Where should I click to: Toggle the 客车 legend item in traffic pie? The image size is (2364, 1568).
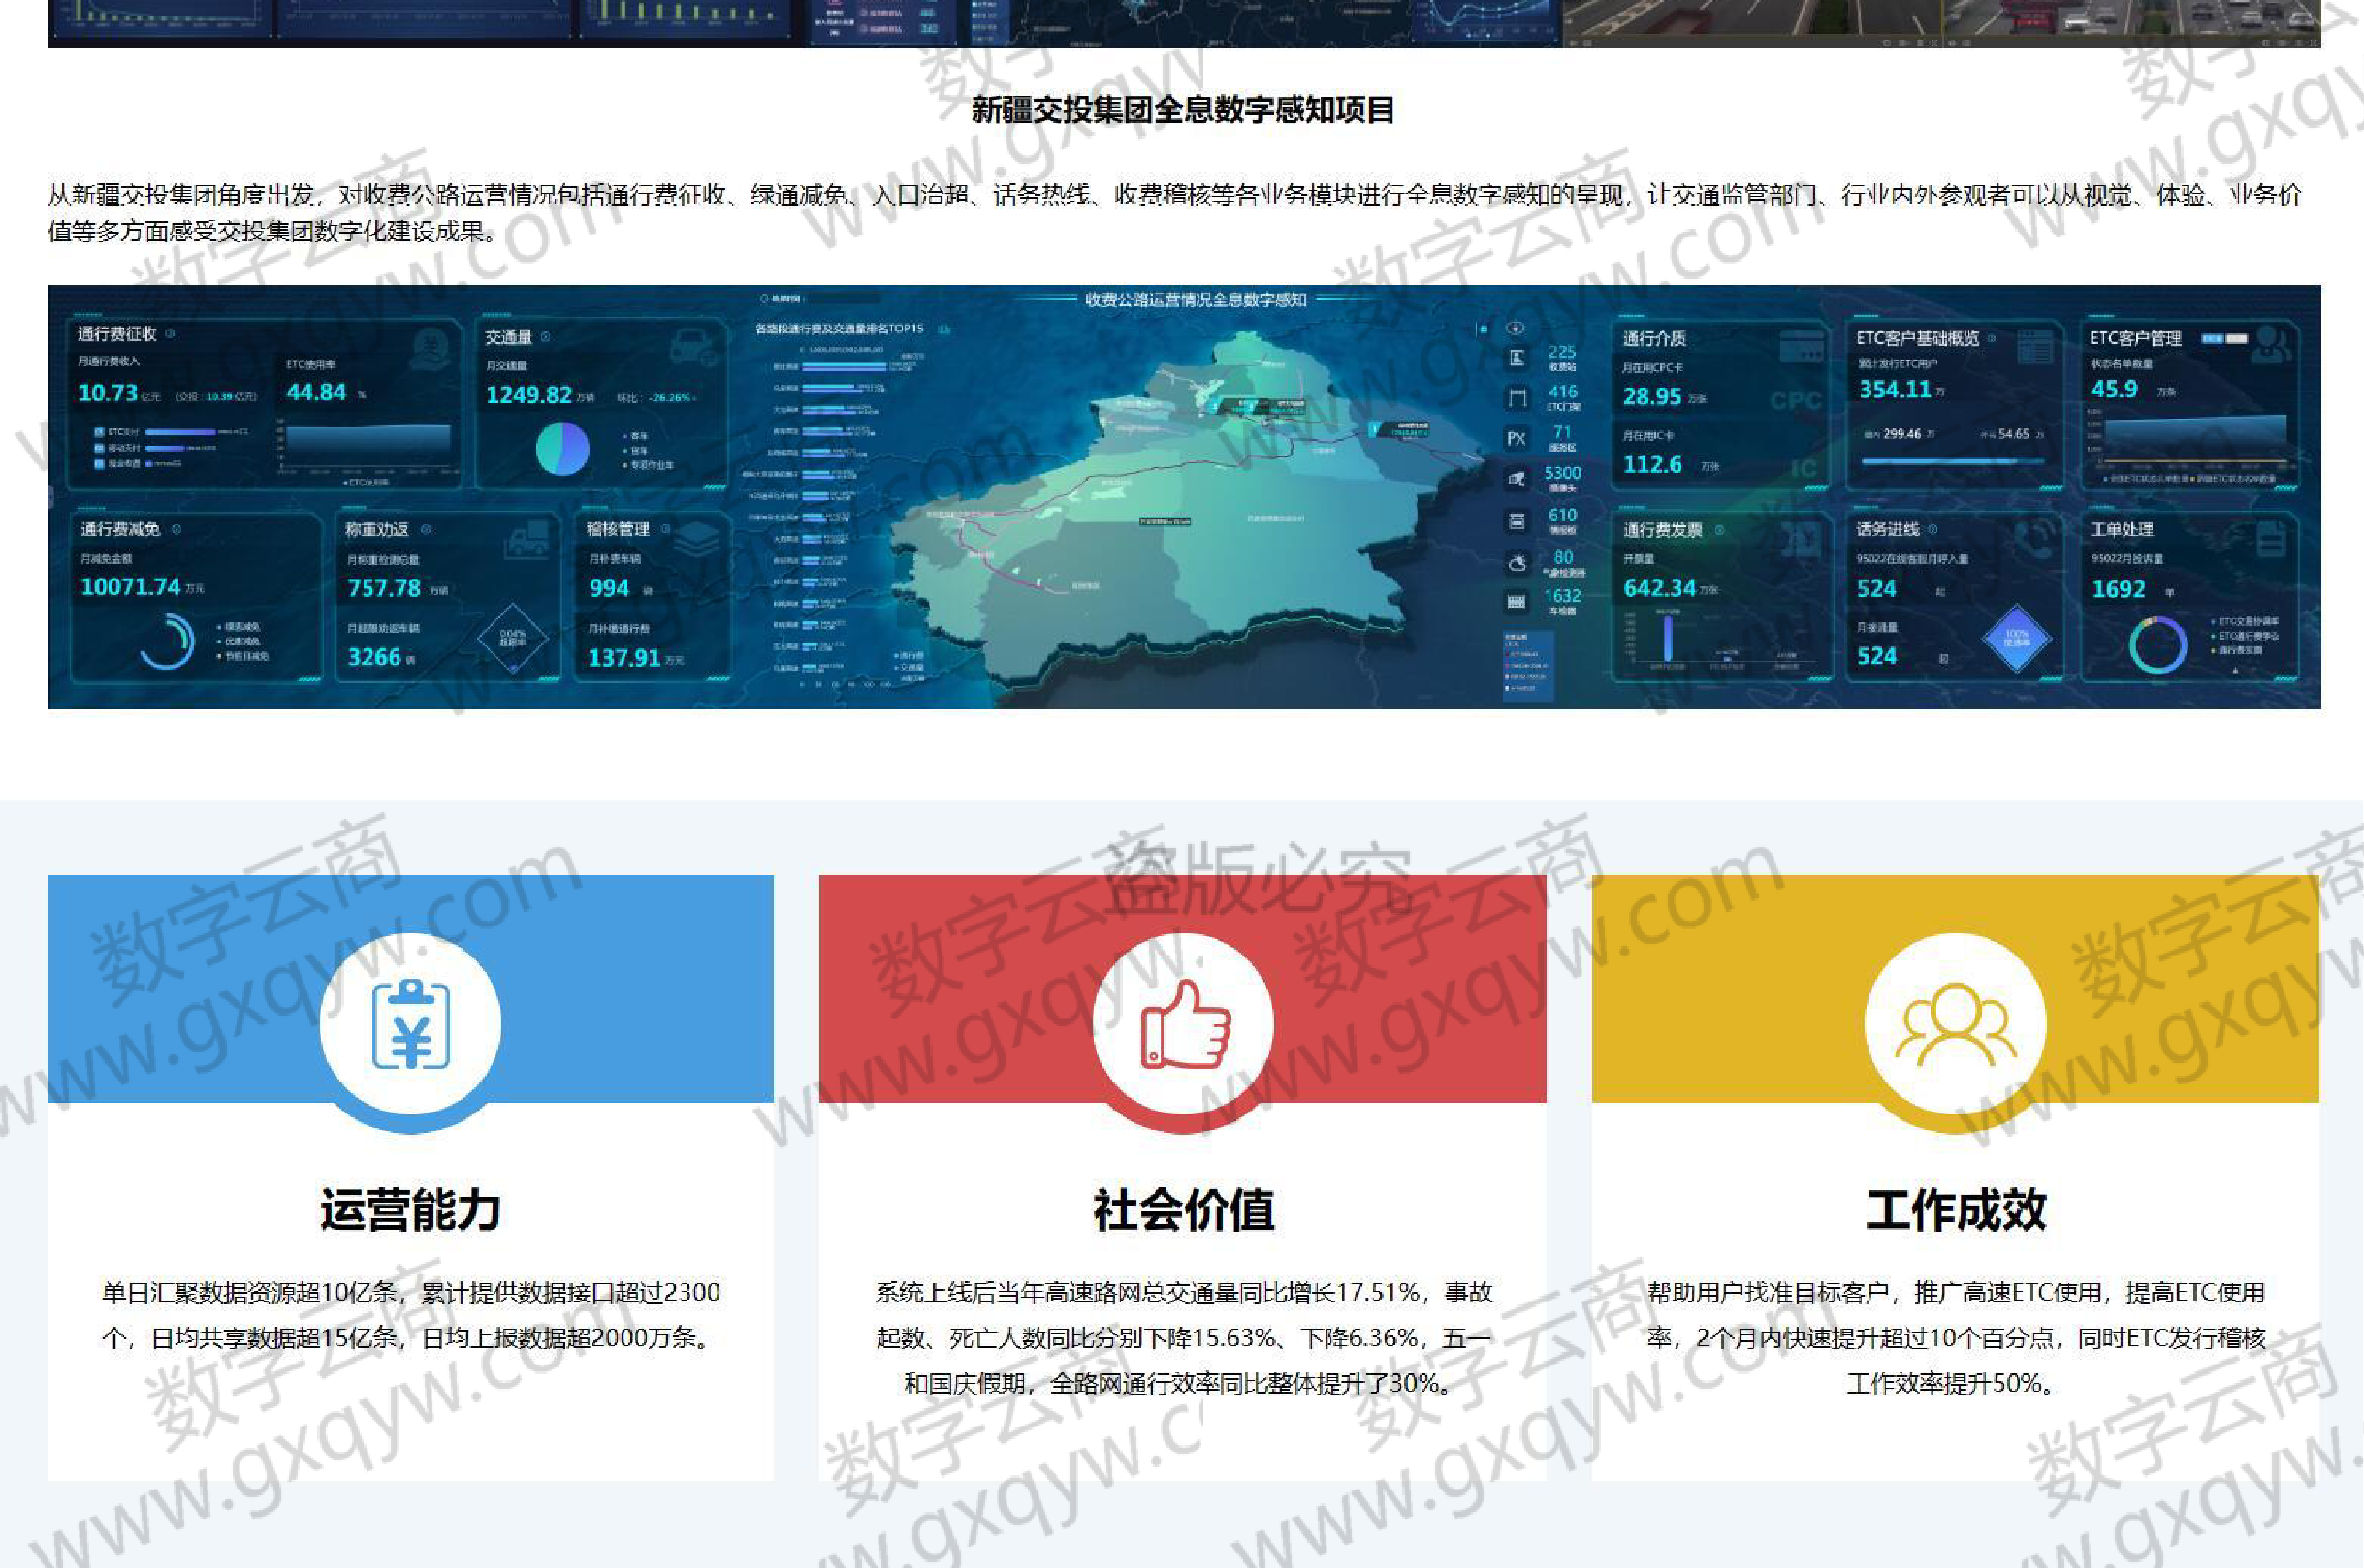point(635,436)
